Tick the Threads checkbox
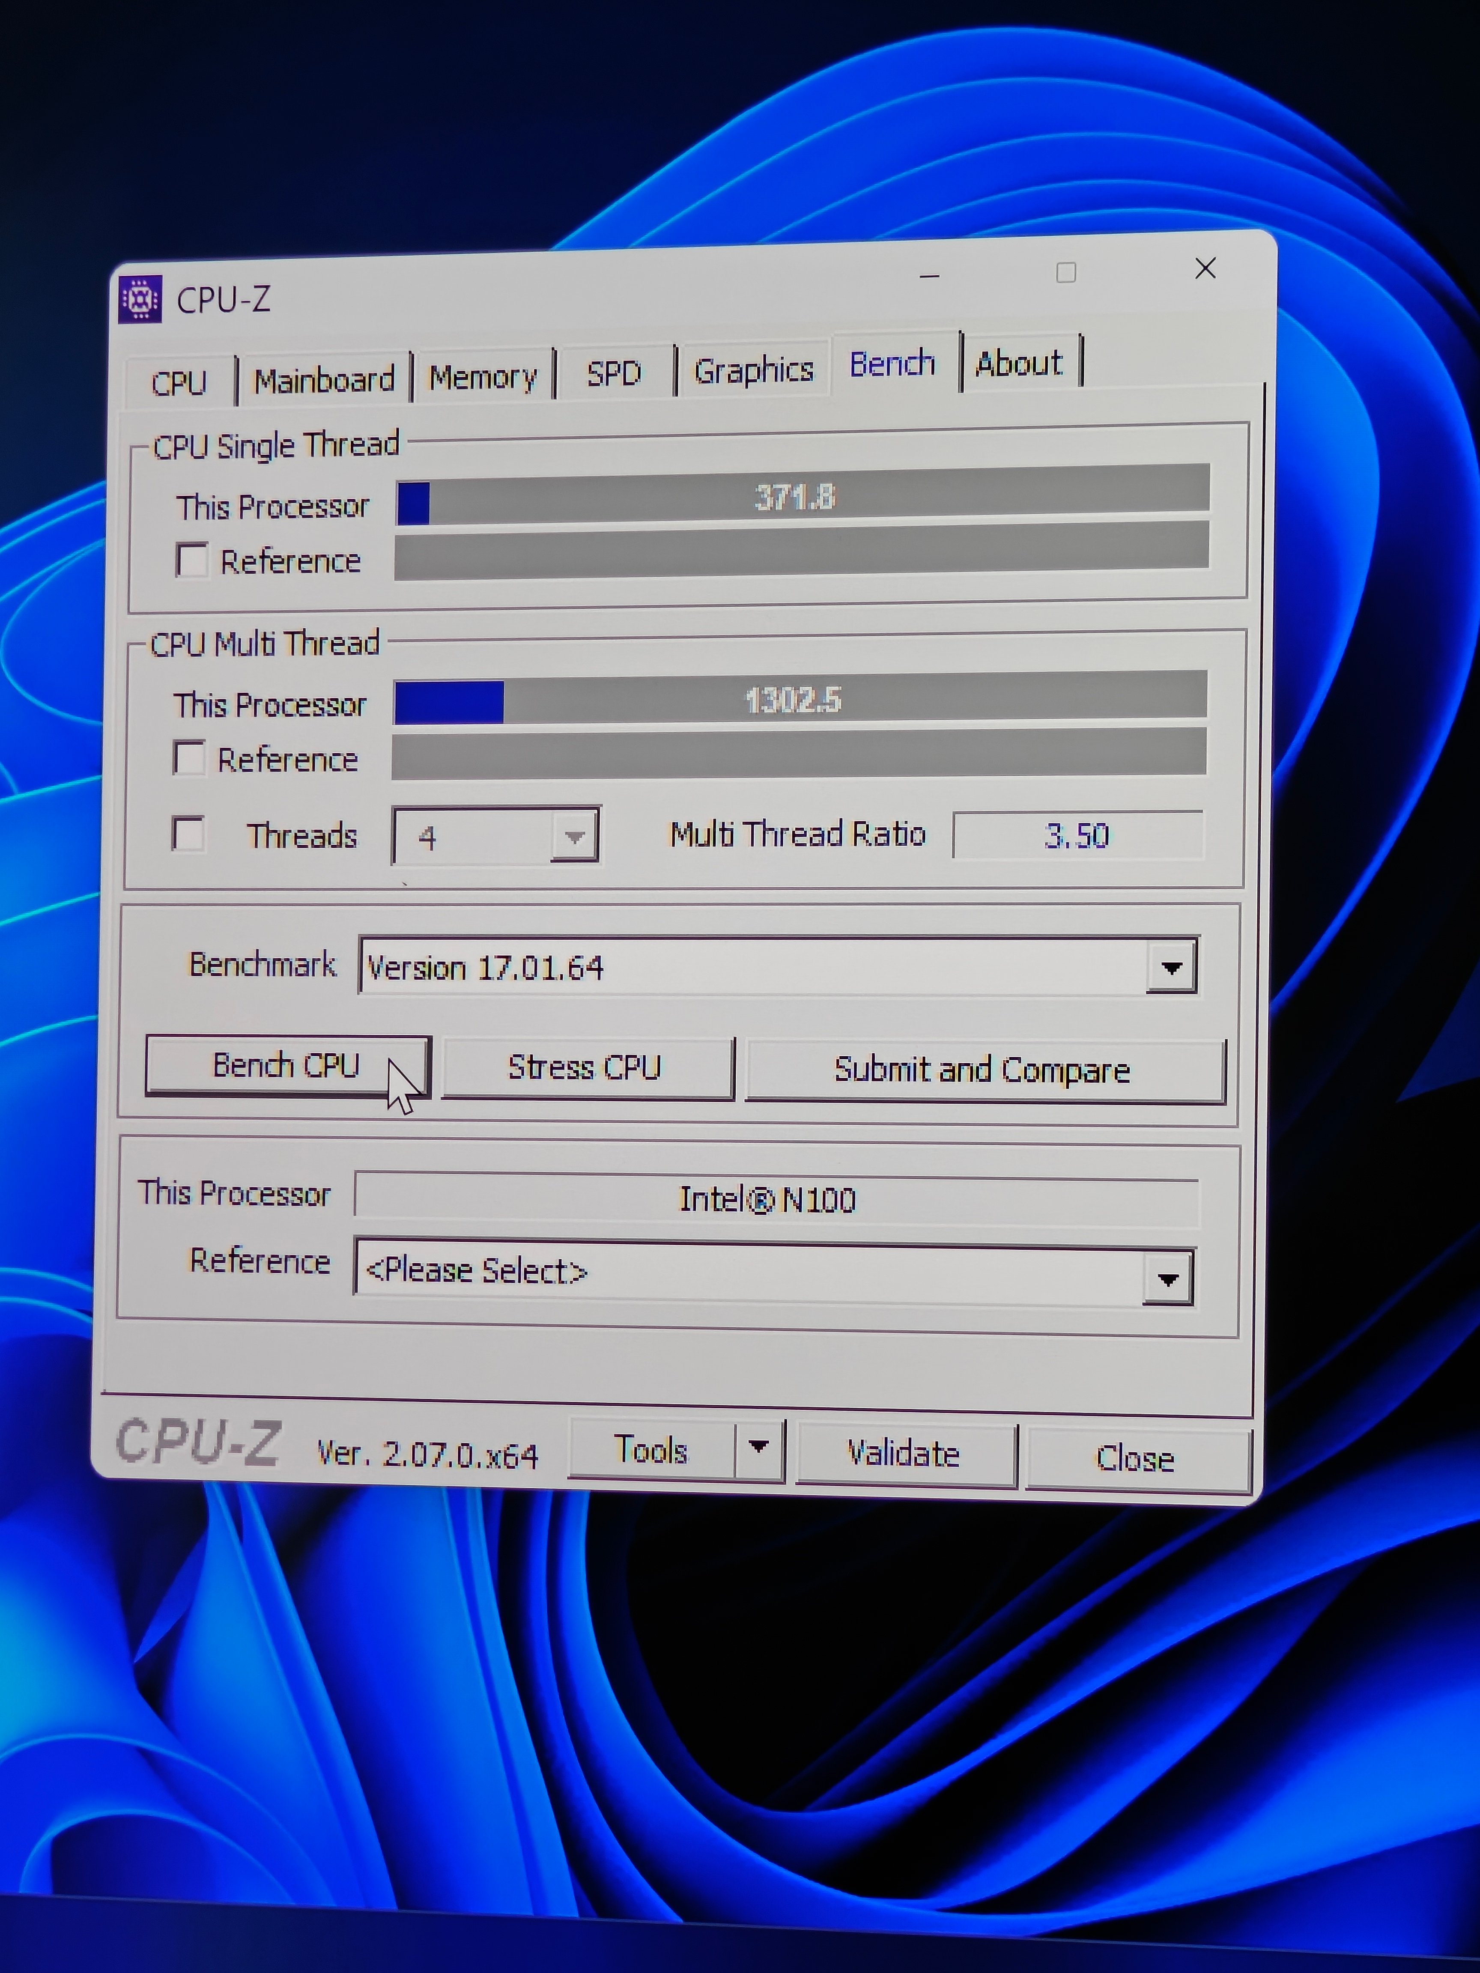This screenshot has height=1973, width=1480. point(188,834)
